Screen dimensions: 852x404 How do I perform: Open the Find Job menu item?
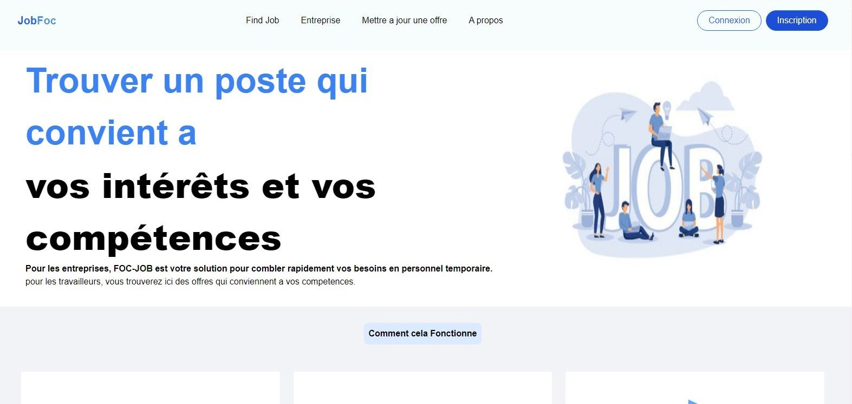[x=262, y=21]
